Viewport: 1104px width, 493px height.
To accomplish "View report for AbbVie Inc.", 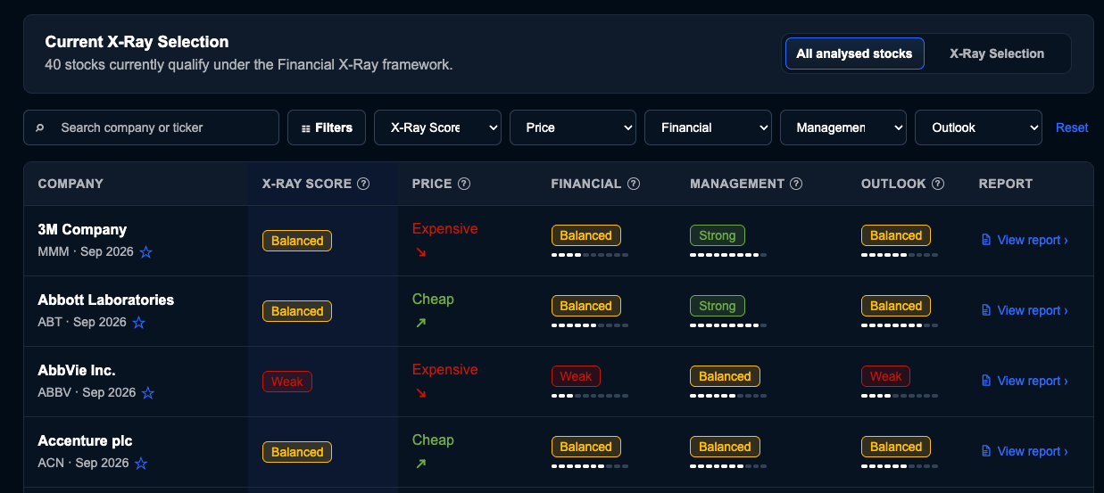I will pos(1025,381).
